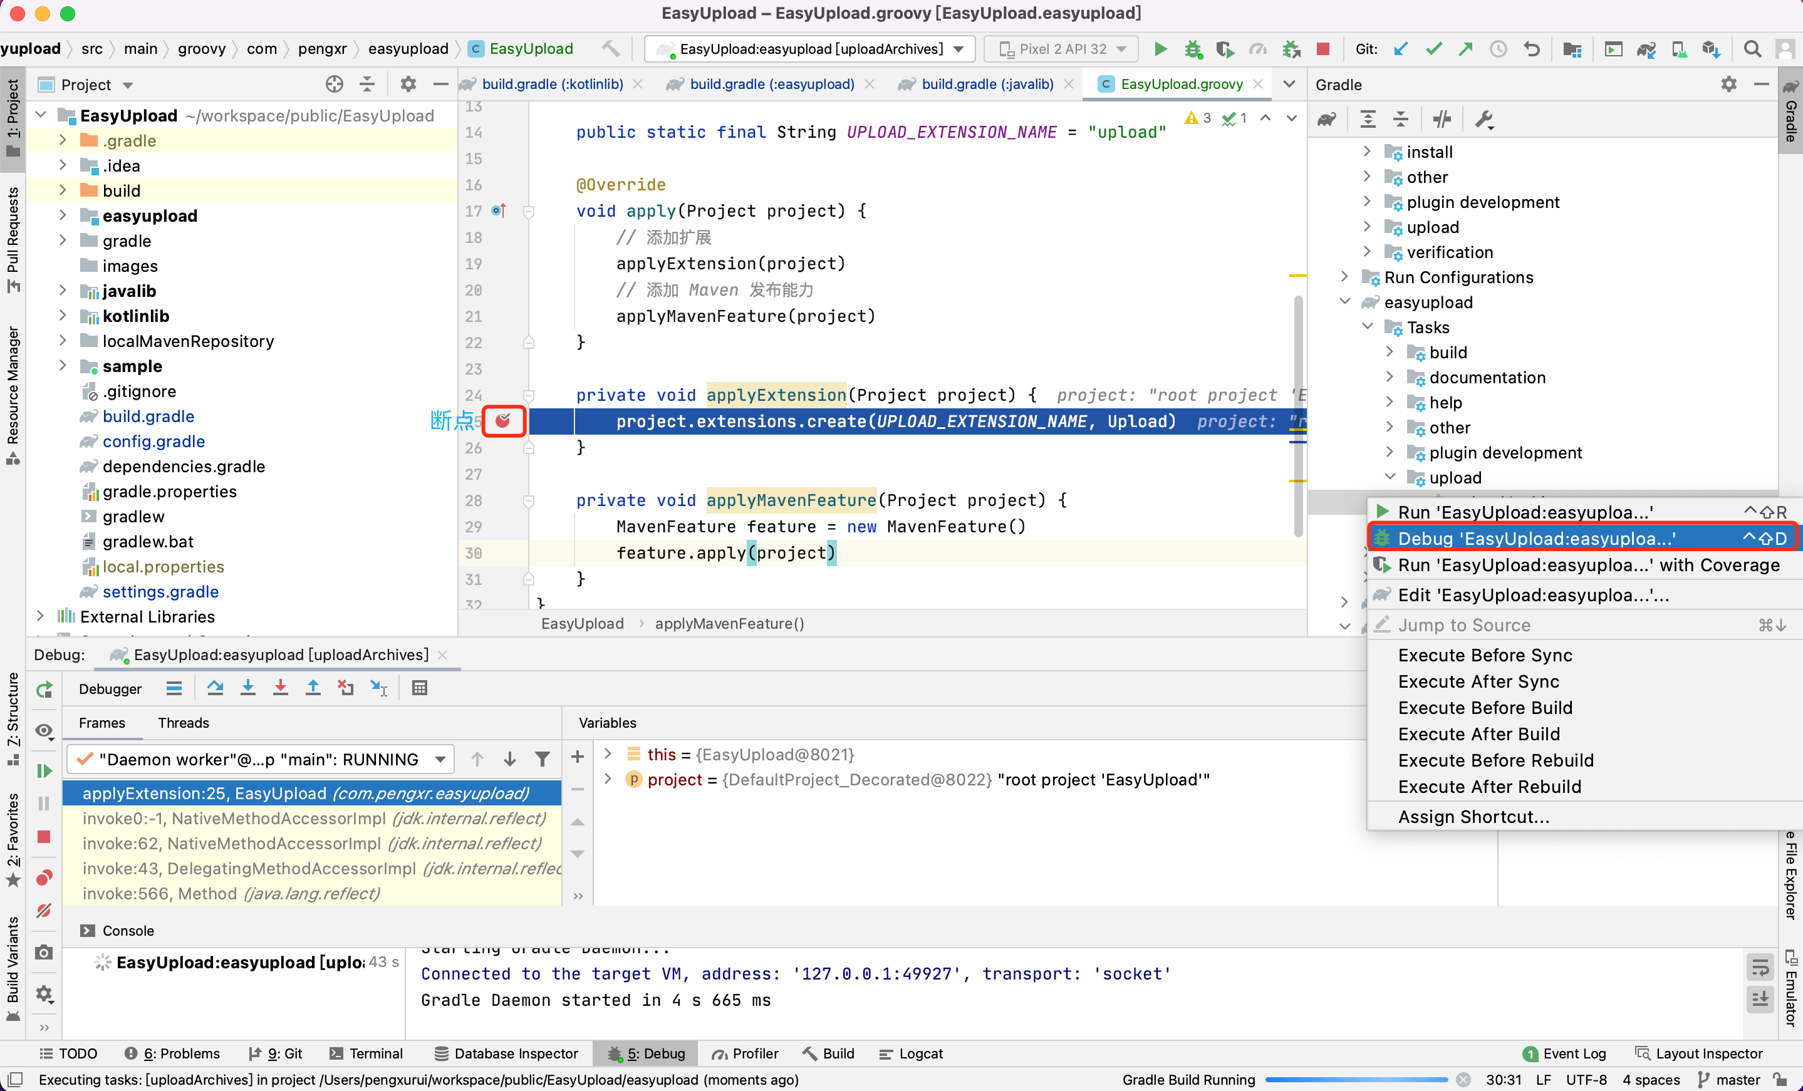The image size is (1803, 1091).
Task: Select Debug 'EasyUpload:easyuploa...' in the context menu
Action: (x=1584, y=538)
